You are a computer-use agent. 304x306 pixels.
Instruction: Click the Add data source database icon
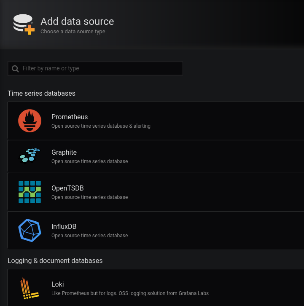click(24, 24)
